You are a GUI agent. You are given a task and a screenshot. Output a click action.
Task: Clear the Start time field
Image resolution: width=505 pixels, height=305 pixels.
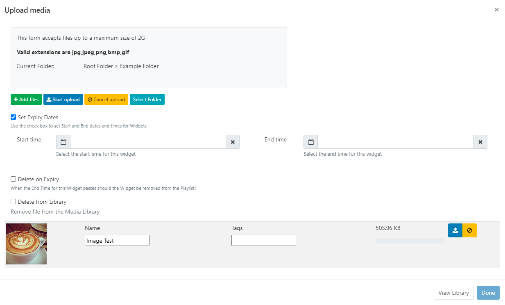coord(233,142)
